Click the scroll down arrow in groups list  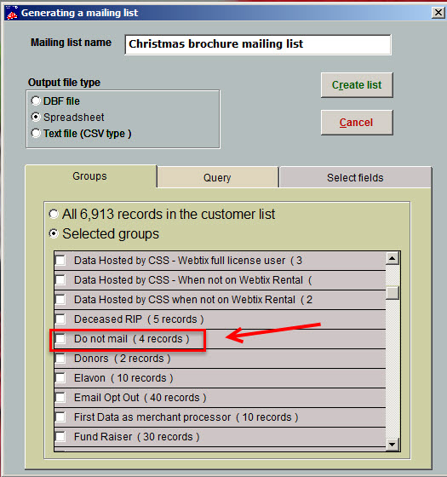[393, 445]
